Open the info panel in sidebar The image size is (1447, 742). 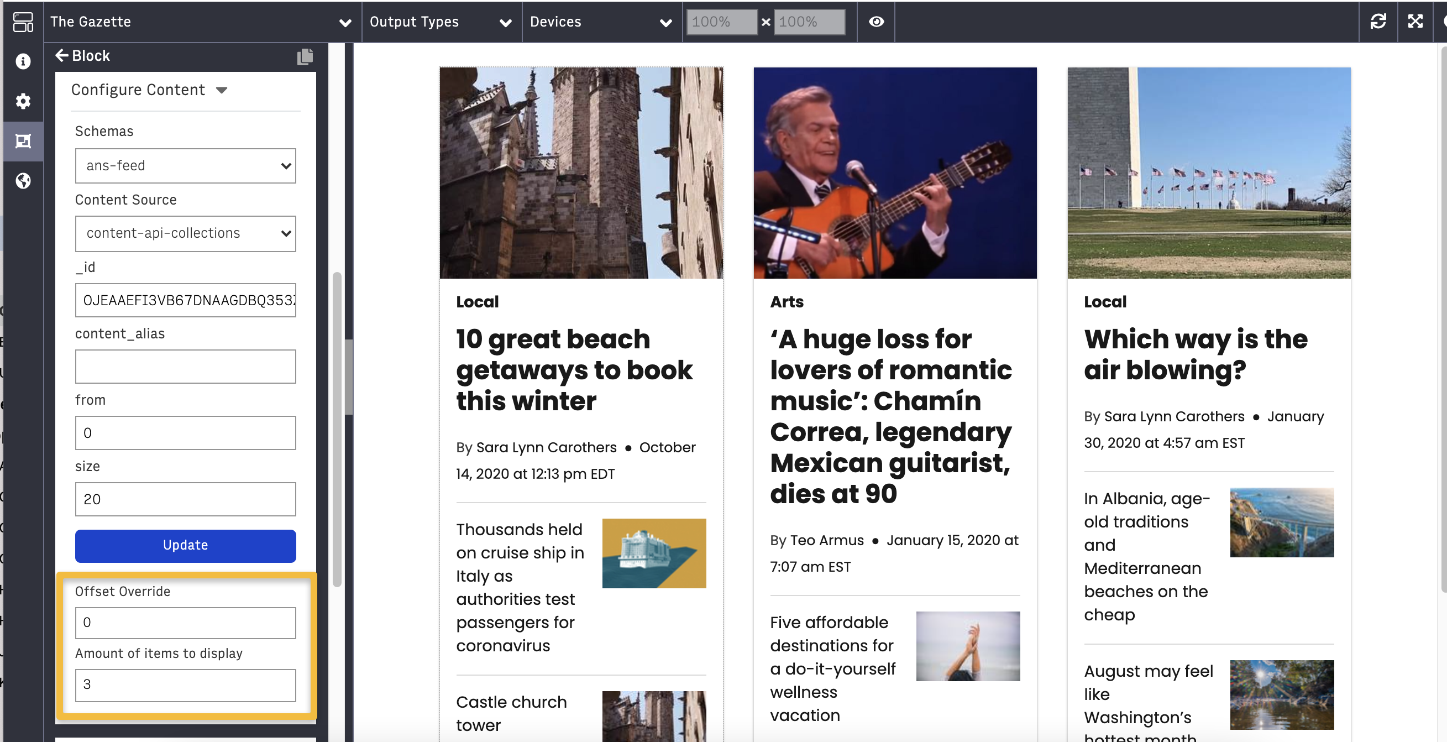(23, 61)
